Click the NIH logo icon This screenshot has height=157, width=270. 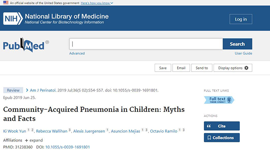point(13,18)
